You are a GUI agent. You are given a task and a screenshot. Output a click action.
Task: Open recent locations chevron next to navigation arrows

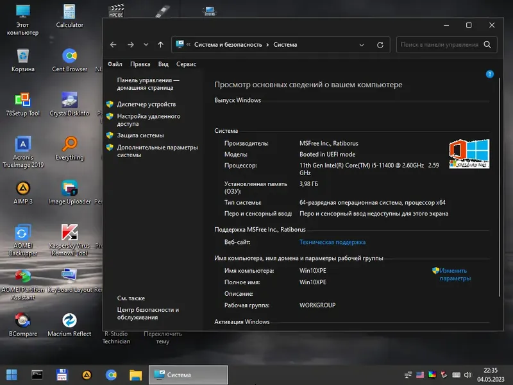[146, 45]
